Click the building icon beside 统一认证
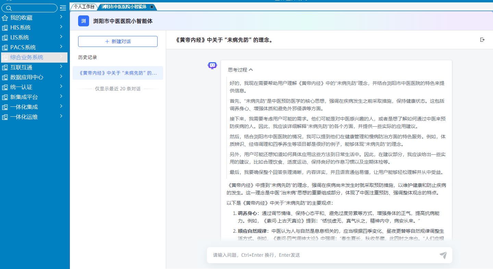The image size is (493, 269). coord(5,87)
